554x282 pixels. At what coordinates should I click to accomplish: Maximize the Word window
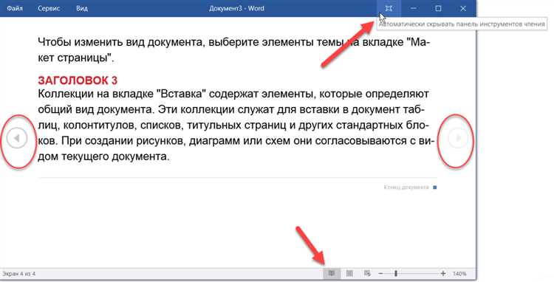pos(438,8)
